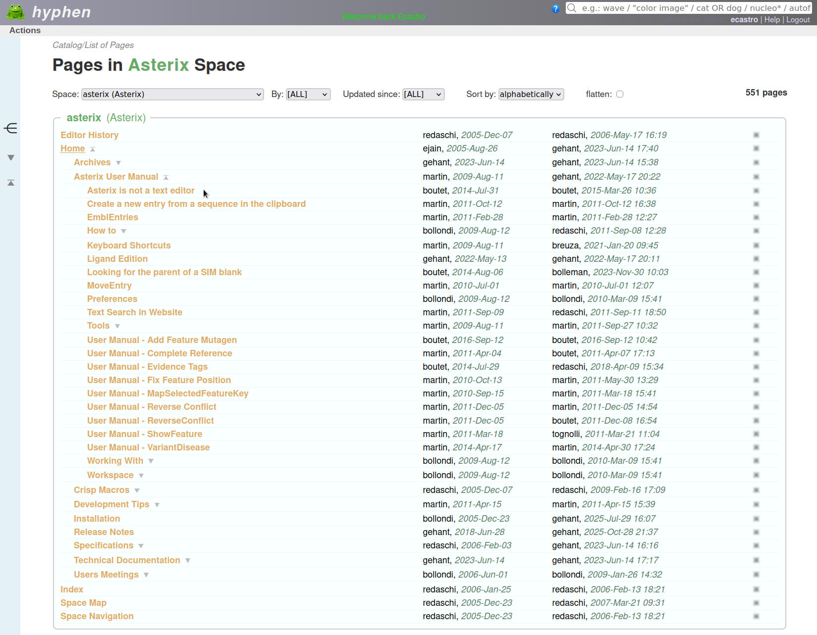Open the Specifications page link
Image resolution: width=817 pixels, height=635 pixels.
coord(104,545)
